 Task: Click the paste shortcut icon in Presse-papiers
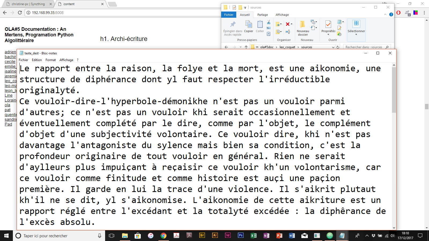[269, 34]
